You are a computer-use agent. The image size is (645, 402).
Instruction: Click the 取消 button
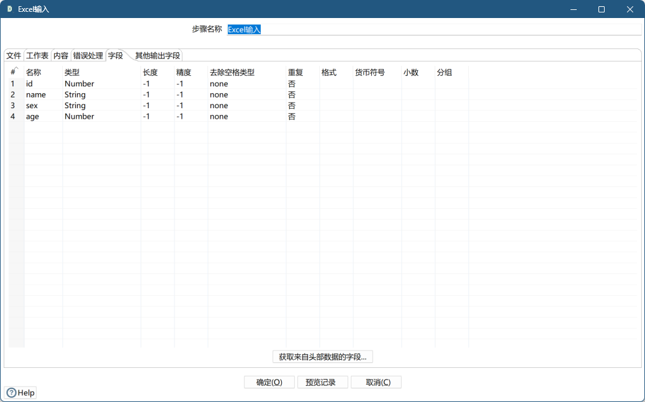click(376, 381)
